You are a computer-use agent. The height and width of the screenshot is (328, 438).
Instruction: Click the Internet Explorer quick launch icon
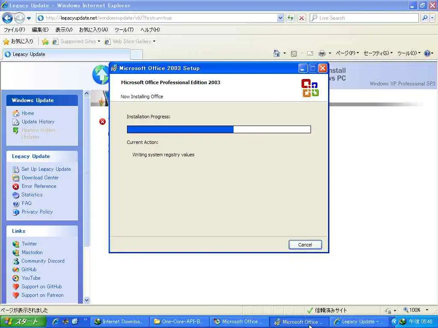(56, 322)
